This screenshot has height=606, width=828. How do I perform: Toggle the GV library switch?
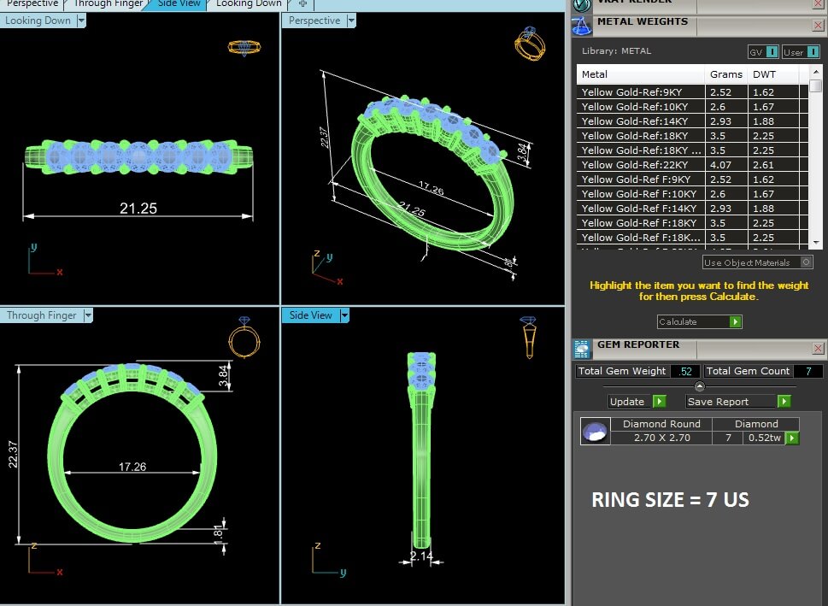click(x=763, y=51)
